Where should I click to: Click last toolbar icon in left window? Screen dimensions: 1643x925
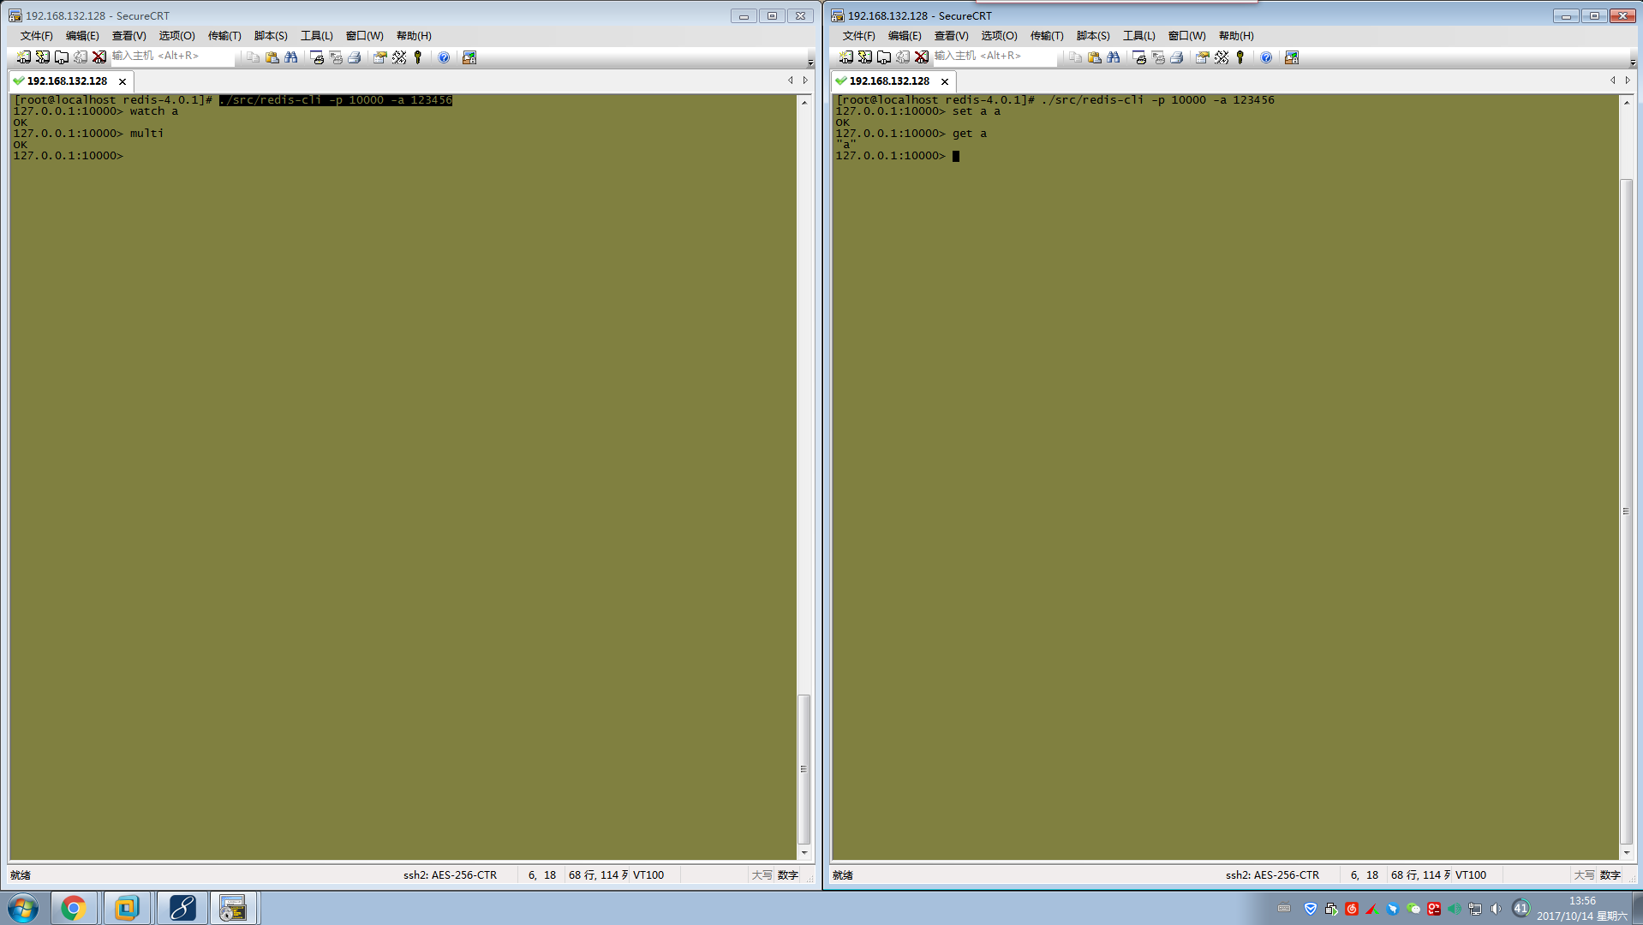(x=469, y=57)
